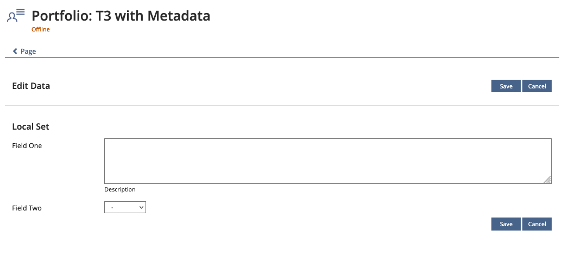The width and height of the screenshot is (562, 262).
Task: Click the Field Two label
Action: (x=27, y=208)
